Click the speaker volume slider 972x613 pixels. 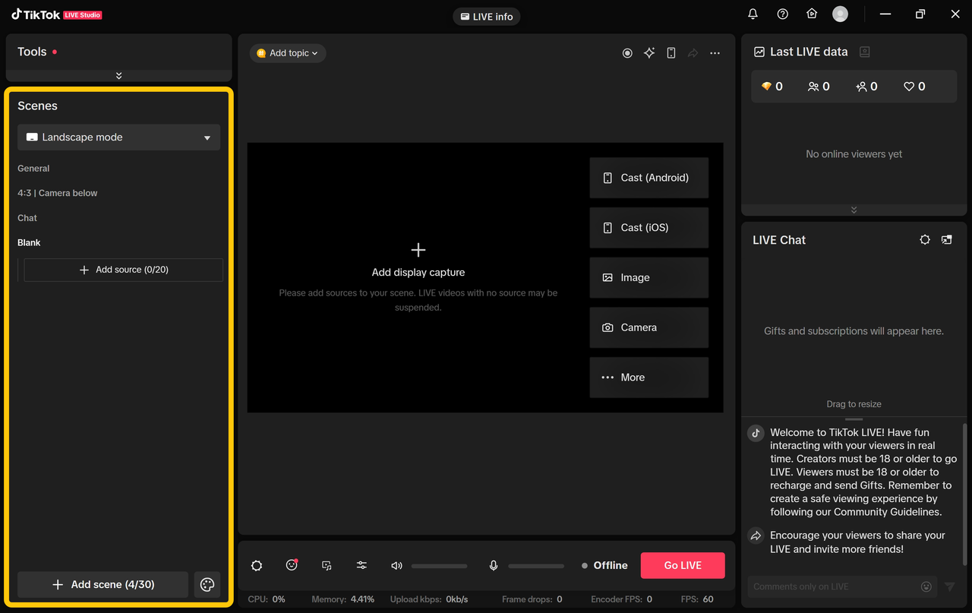point(439,566)
